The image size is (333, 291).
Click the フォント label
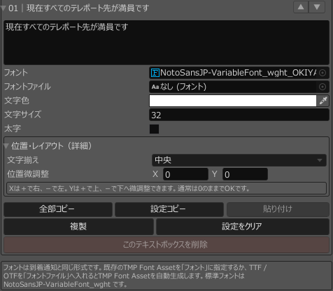click(x=16, y=73)
